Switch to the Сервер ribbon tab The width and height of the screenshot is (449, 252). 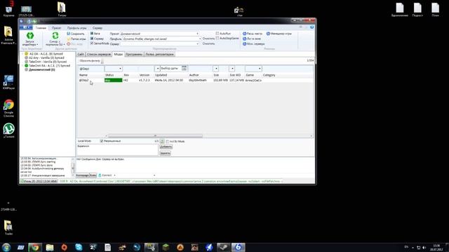pyautogui.click(x=98, y=28)
